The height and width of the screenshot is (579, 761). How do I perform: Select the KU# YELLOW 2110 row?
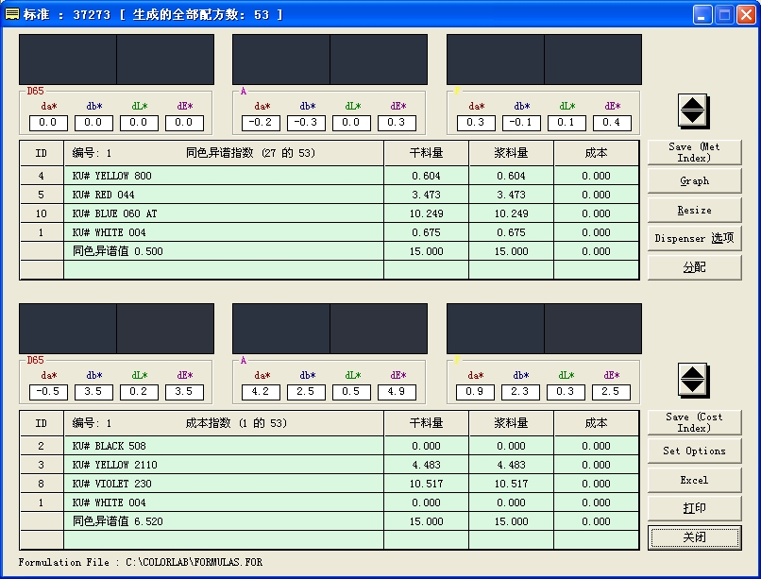330,465
